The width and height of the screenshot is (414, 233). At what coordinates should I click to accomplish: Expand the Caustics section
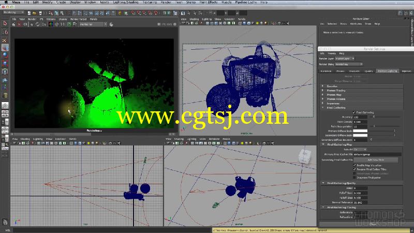[322, 86]
